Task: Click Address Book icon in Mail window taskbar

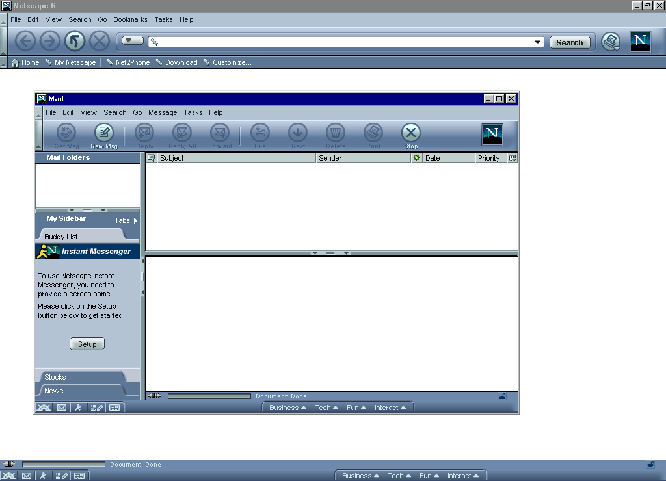Action: (x=114, y=408)
